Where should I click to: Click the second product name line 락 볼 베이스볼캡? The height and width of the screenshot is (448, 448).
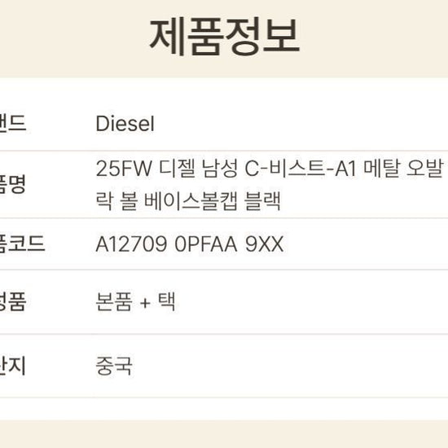click(x=188, y=201)
